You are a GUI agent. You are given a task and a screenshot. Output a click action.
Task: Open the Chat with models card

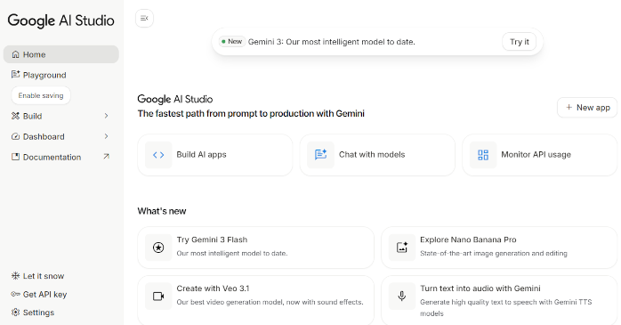coord(377,155)
